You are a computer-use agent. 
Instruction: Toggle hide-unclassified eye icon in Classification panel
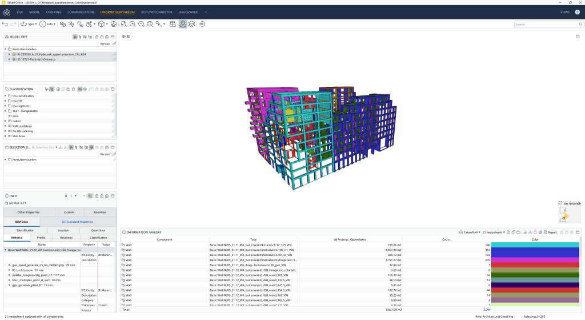coord(80,89)
